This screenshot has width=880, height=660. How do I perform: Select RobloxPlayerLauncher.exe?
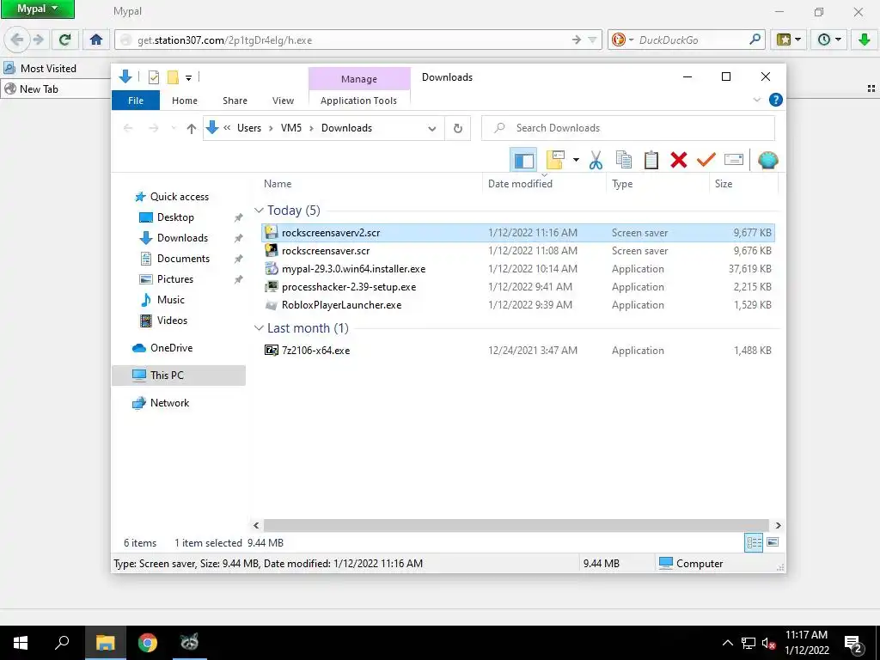pyautogui.click(x=518, y=305)
